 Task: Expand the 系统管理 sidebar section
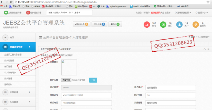(18, 102)
